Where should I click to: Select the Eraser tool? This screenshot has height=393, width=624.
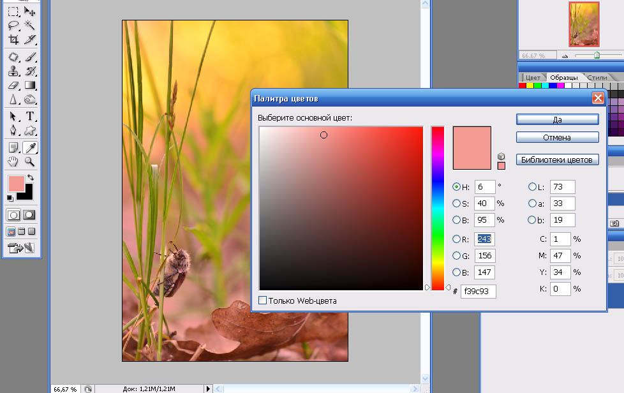click(13, 85)
